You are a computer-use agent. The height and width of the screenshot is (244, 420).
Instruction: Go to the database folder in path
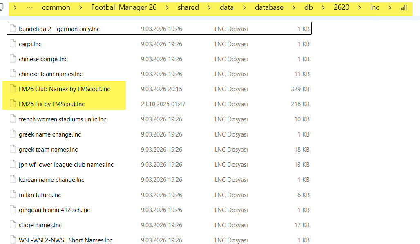pyautogui.click(x=269, y=8)
